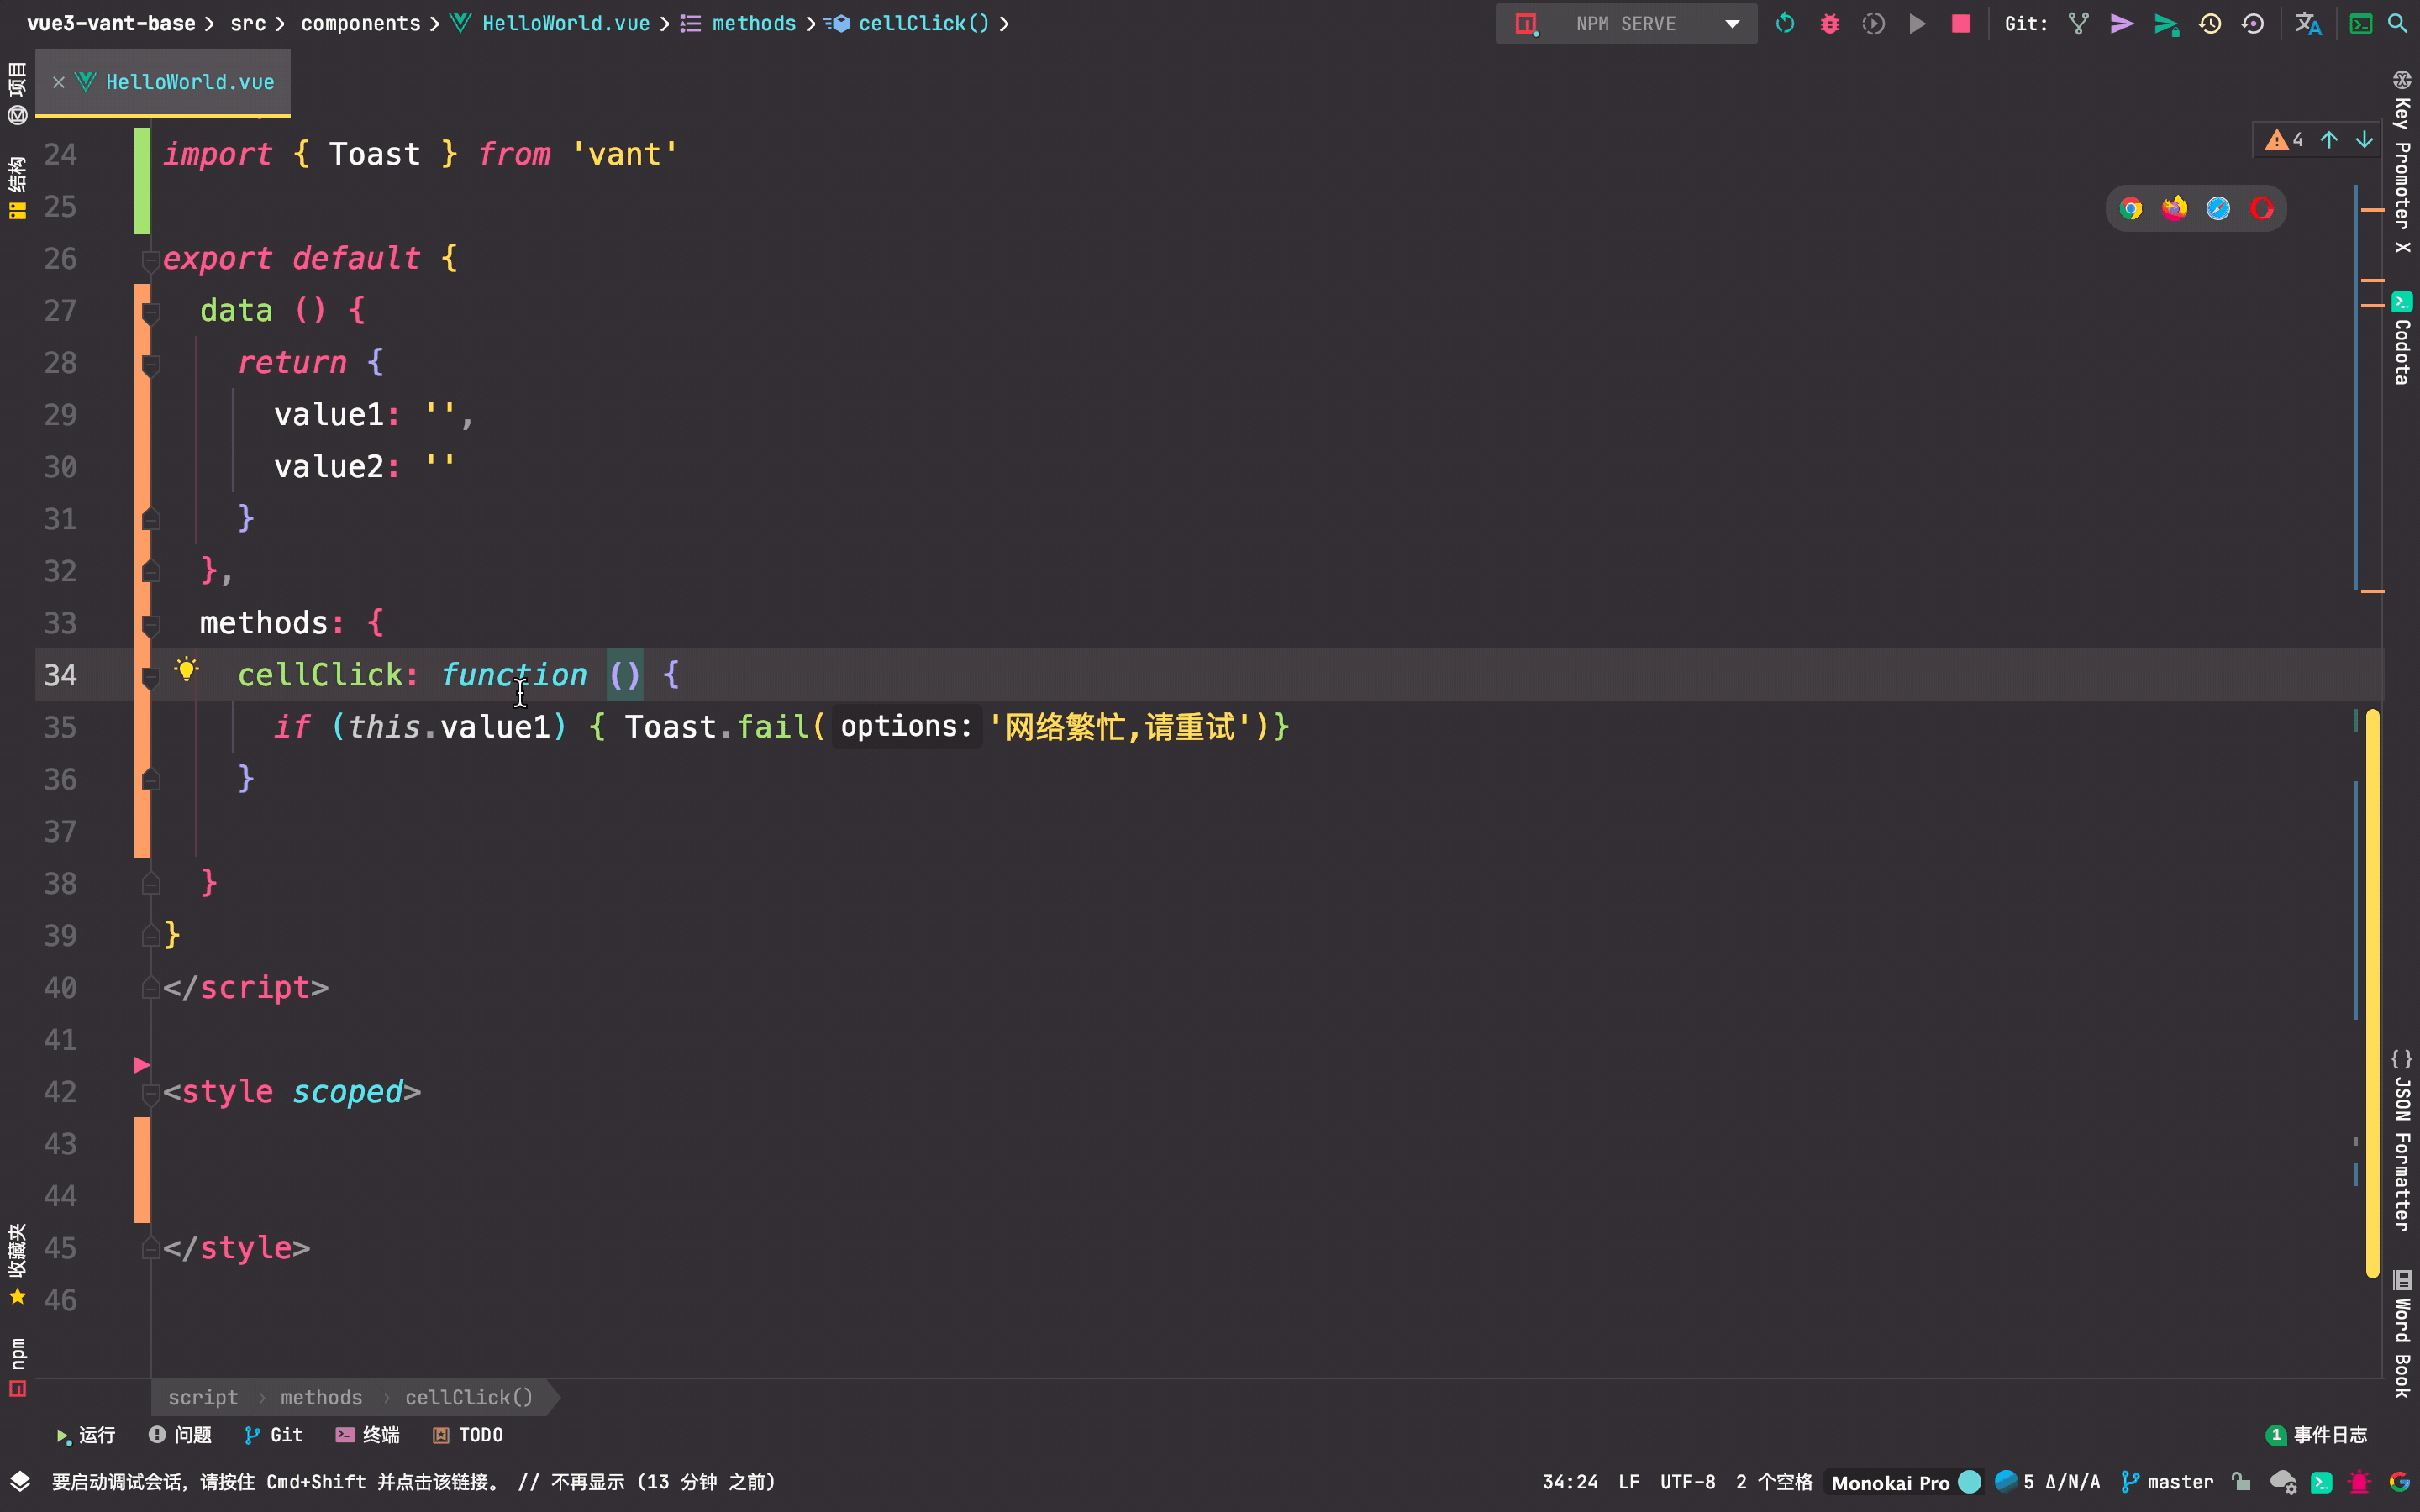Click the Translate icon in toolbar

coord(2308,23)
